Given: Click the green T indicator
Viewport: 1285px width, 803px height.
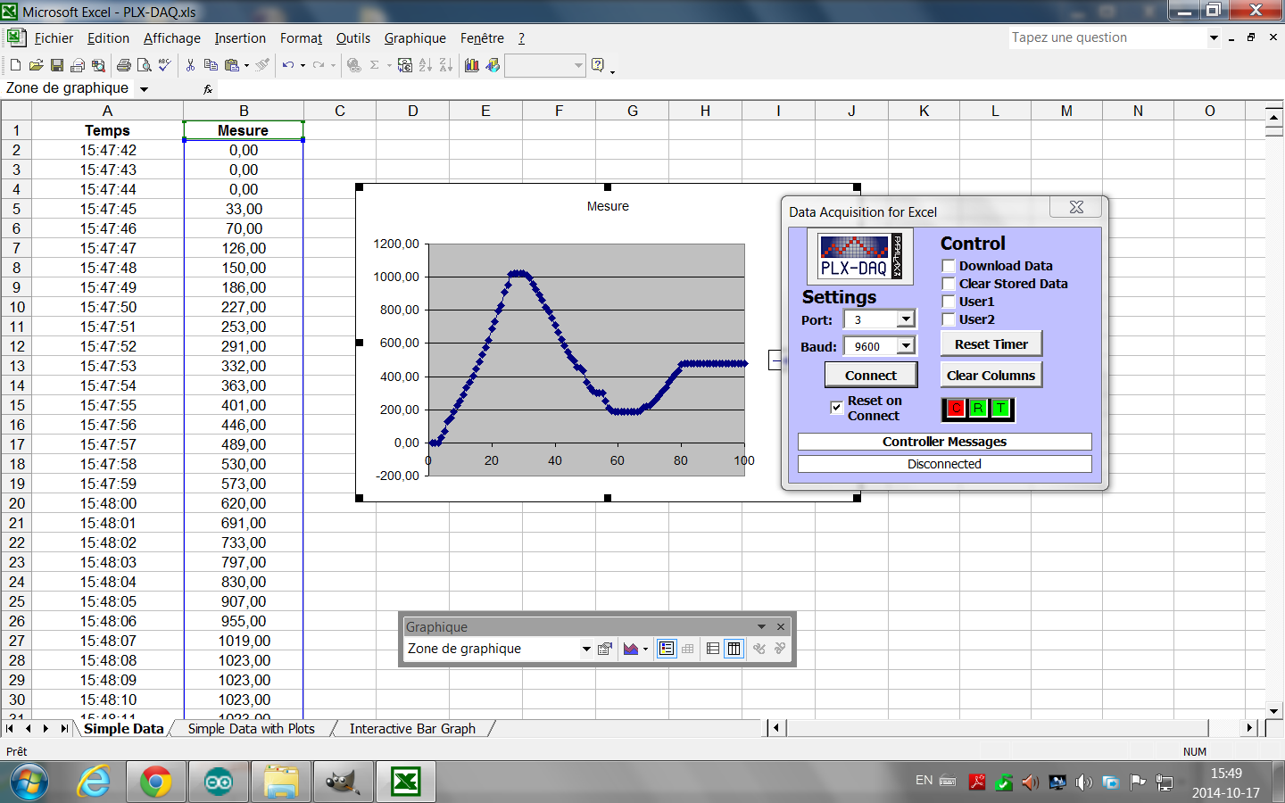Looking at the screenshot, I should (x=1001, y=408).
